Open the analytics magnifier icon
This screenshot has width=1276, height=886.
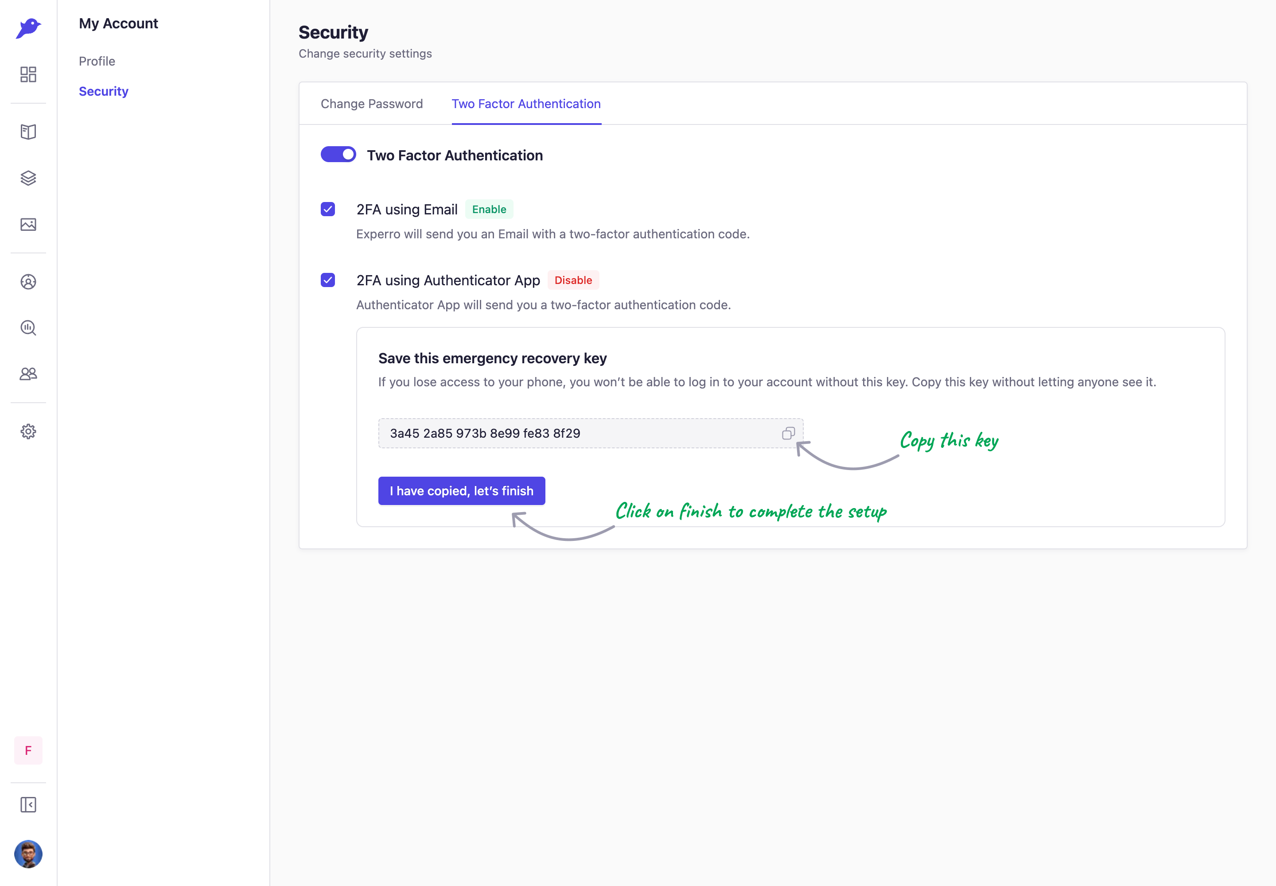pos(28,327)
